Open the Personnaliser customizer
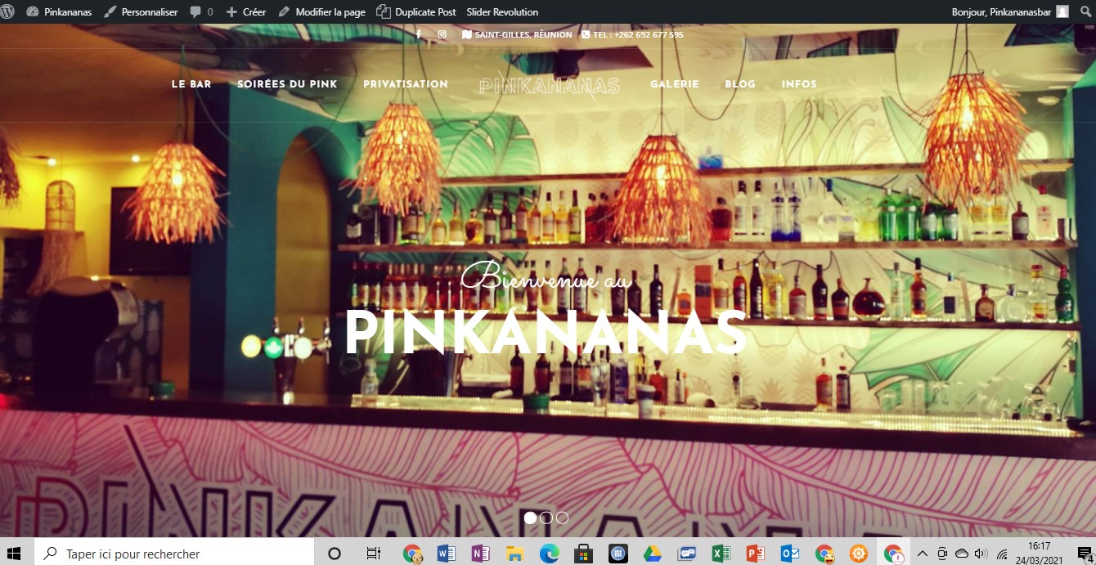This screenshot has width=1096, height=565. (x=141, y=11)
